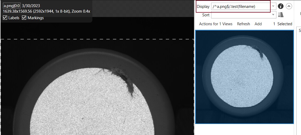Expand the Sort dropdown arrow
The width and height of the screenshot is (301, 135).
click(274, 15)
